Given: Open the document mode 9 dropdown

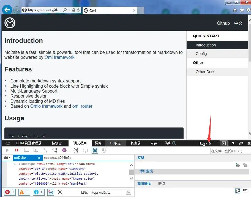Looking at the screenshot, I should click(209, 143).
